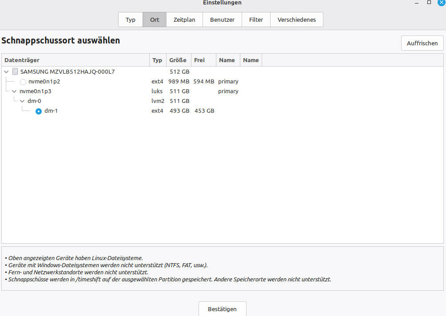Maximize the Einstellungen window
This screenshot has width=446, height=316.
click(429, 3)
